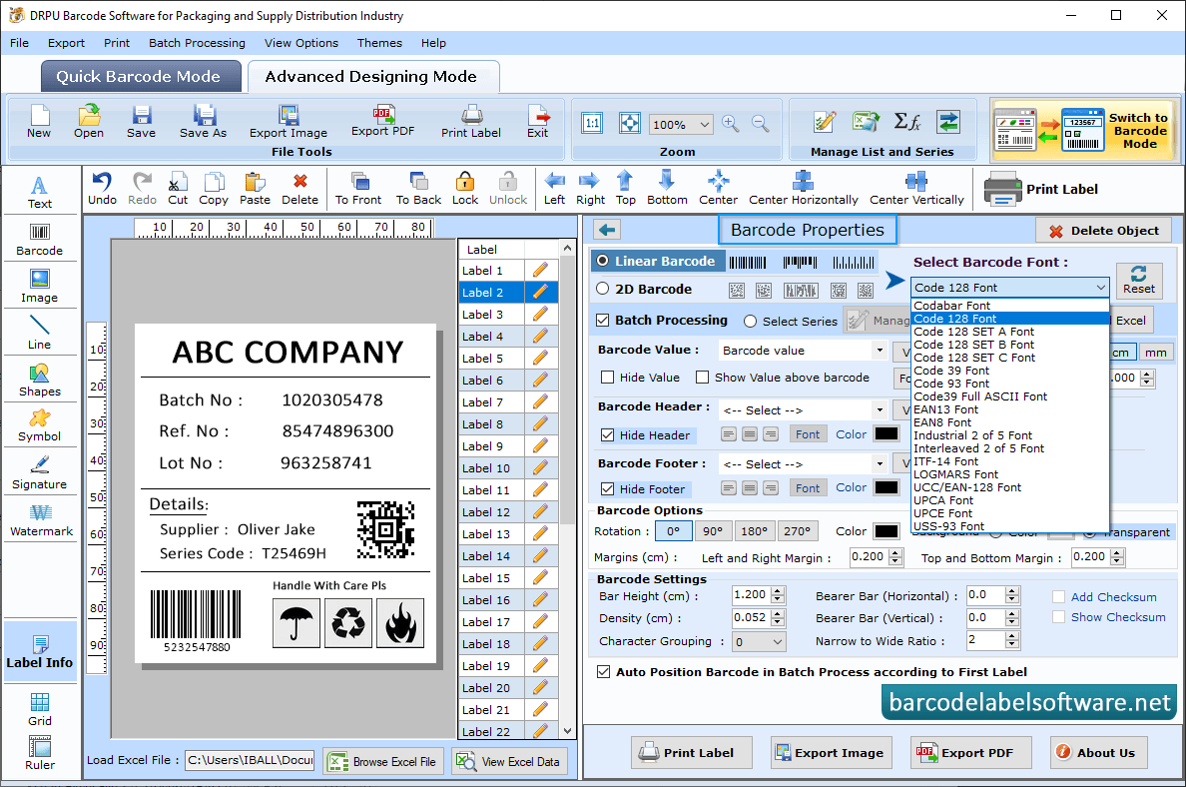Select the Shapes tool in sidebar
The image size is (1186, 787).
39,381
